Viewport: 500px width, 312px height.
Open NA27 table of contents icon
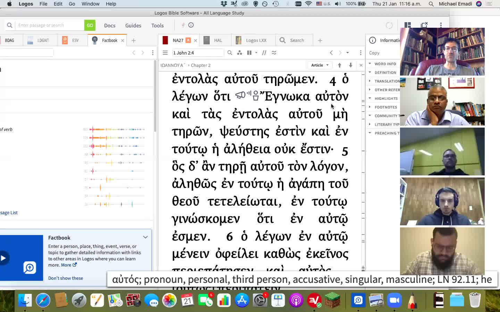(165, 53)
